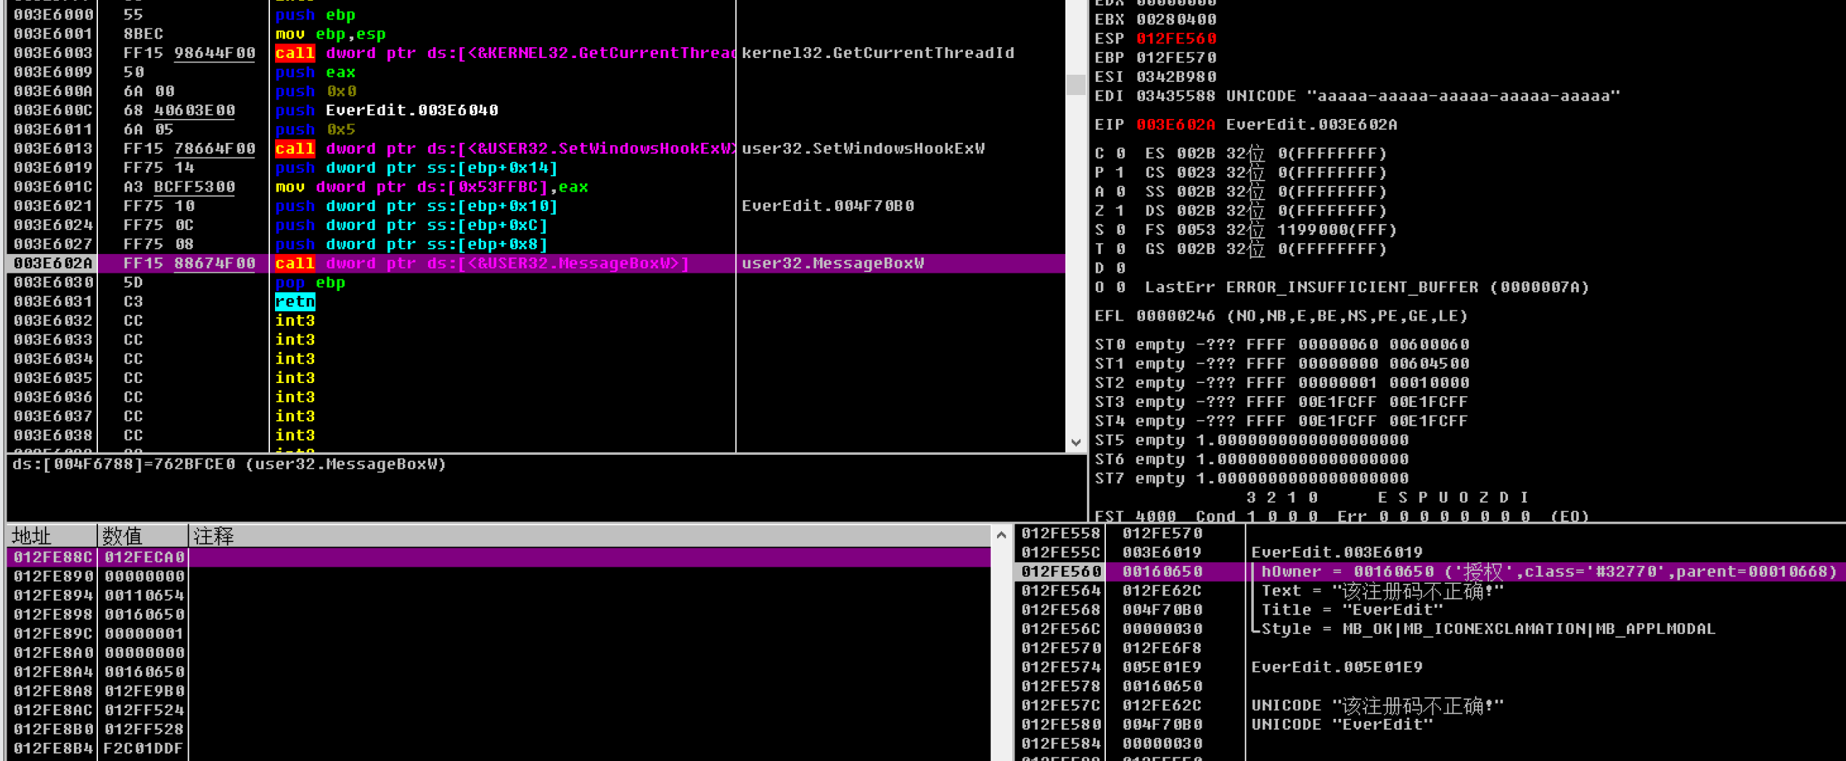Select the dump row 012FE88C
This screenshot has width=1846, height=761.
[x=499, y=557]
